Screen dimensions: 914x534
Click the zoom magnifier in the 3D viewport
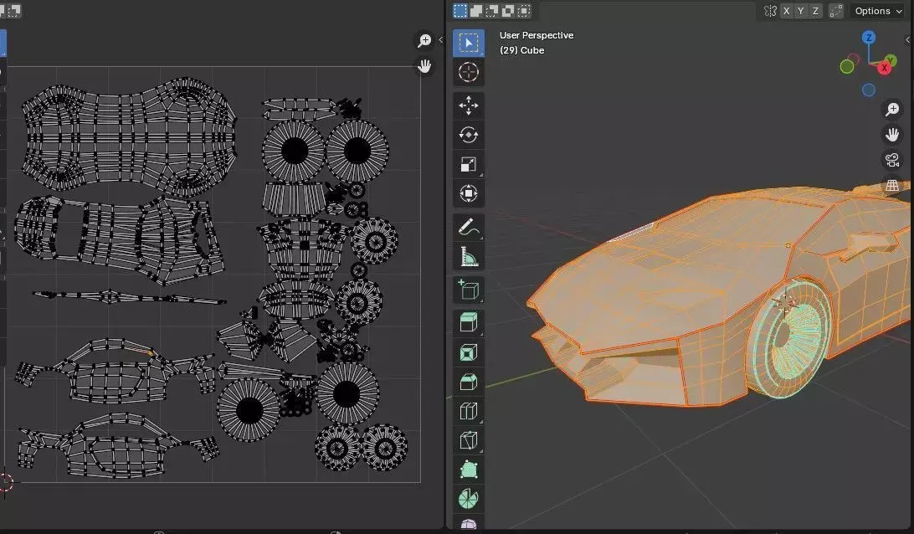tap(892, 109)
